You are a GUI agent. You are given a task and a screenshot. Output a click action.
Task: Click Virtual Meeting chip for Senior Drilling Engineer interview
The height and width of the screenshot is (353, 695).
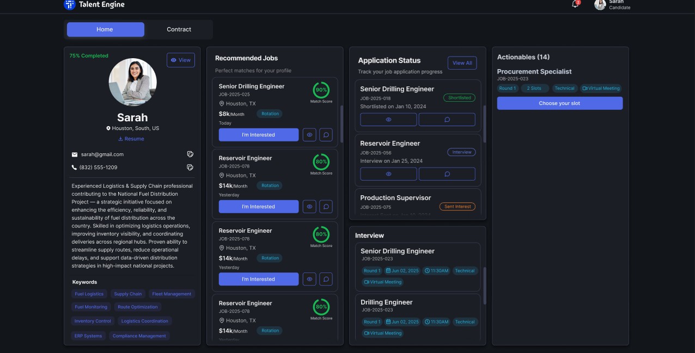383,282
